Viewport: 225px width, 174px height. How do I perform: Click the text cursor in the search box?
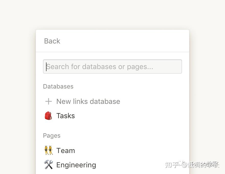pos(47,67)
